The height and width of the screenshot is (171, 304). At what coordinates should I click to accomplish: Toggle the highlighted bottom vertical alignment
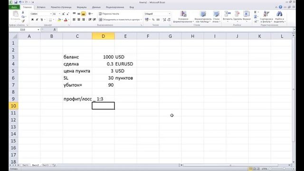point(84,14)
